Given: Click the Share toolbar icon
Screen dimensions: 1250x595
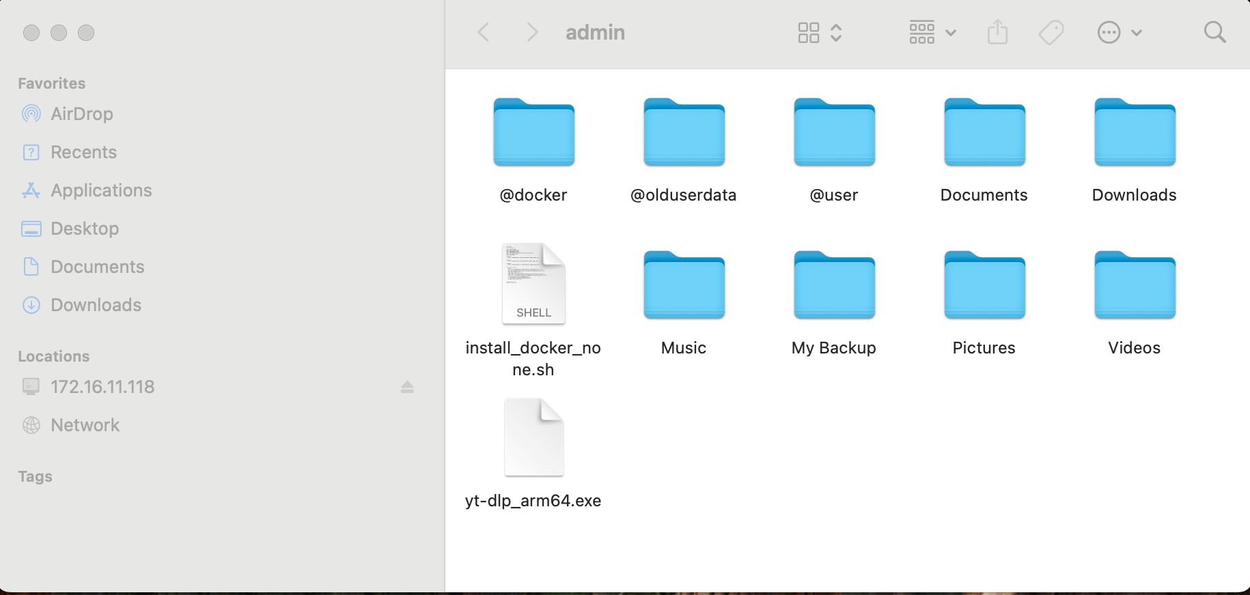Looking at the screenshot, I should point(997,32).
